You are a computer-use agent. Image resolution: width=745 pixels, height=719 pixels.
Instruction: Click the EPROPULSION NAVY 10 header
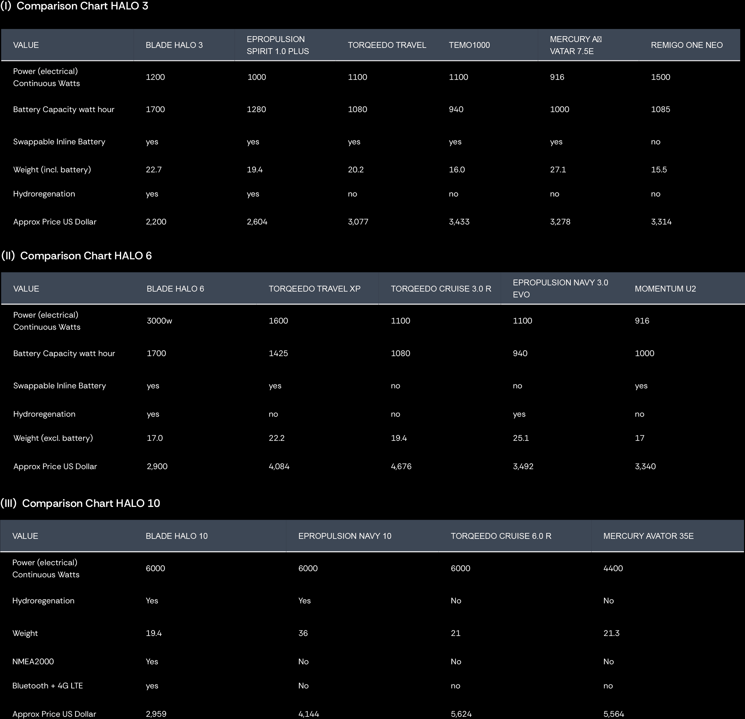(x=344, y=536)
